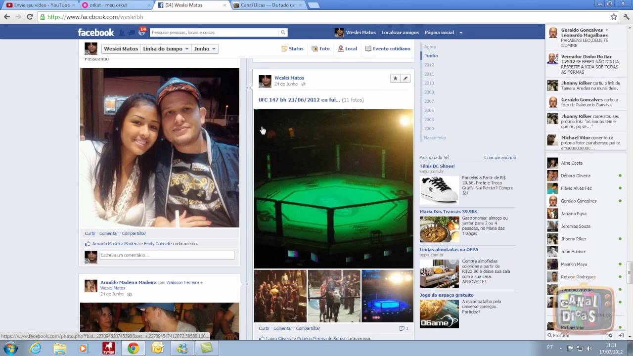The width and height of the screenshot is (633, 356).
Task: Click the Facebook search input
Action: [214, 33]
